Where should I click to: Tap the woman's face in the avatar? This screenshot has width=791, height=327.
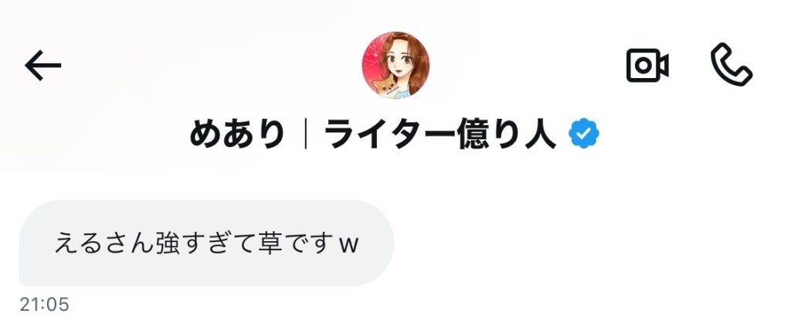tap(399, 63)
